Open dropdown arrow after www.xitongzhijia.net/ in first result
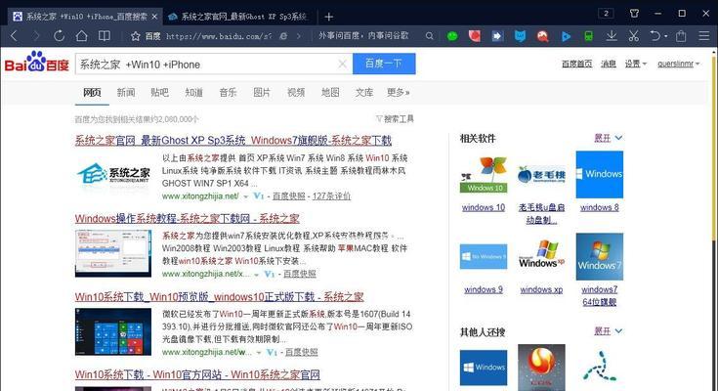718x391 pixels. (246, 196)
